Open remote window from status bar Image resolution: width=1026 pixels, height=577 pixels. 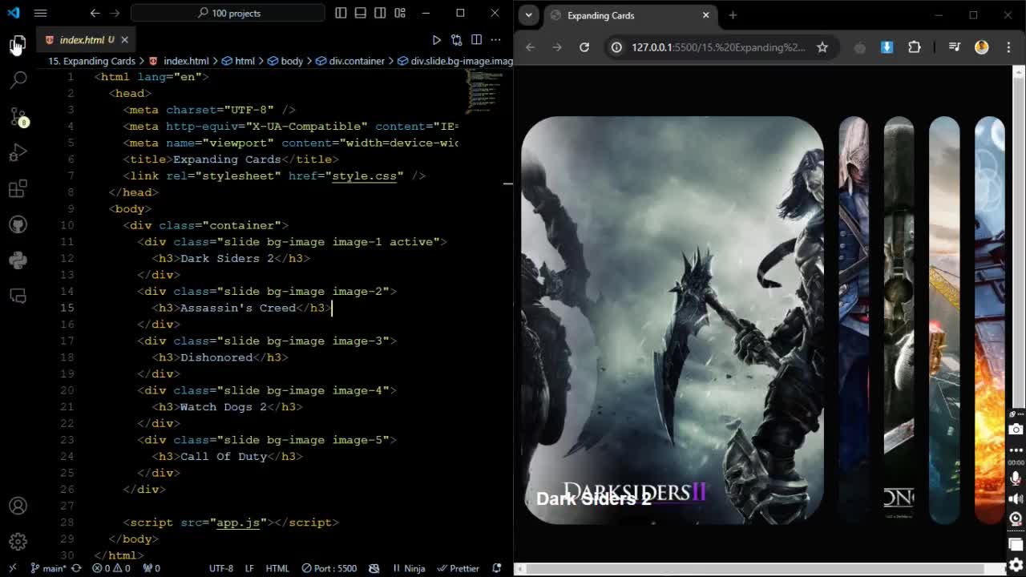click(x=12, y=568)
